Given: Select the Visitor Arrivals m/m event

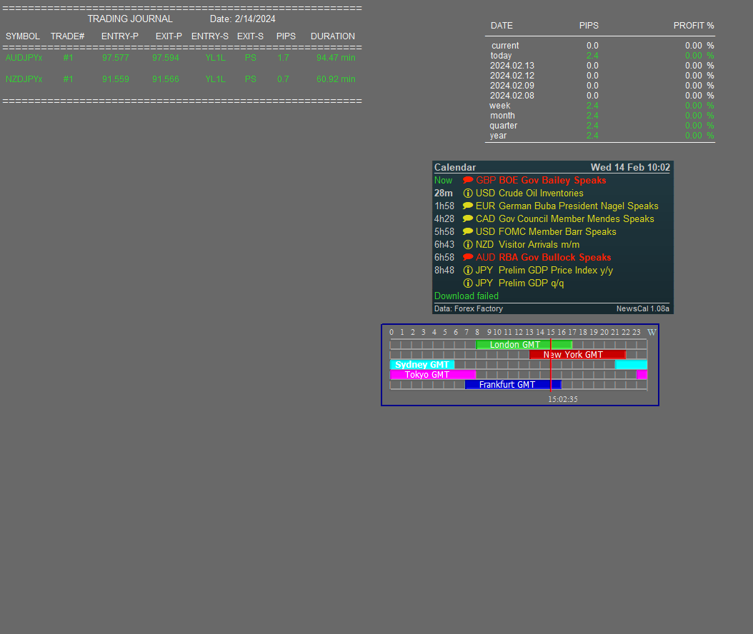Looking at the screenshot, I should tap(539, 245).
